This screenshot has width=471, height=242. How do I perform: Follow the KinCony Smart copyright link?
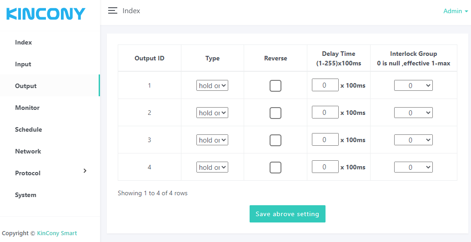point(57,233)
